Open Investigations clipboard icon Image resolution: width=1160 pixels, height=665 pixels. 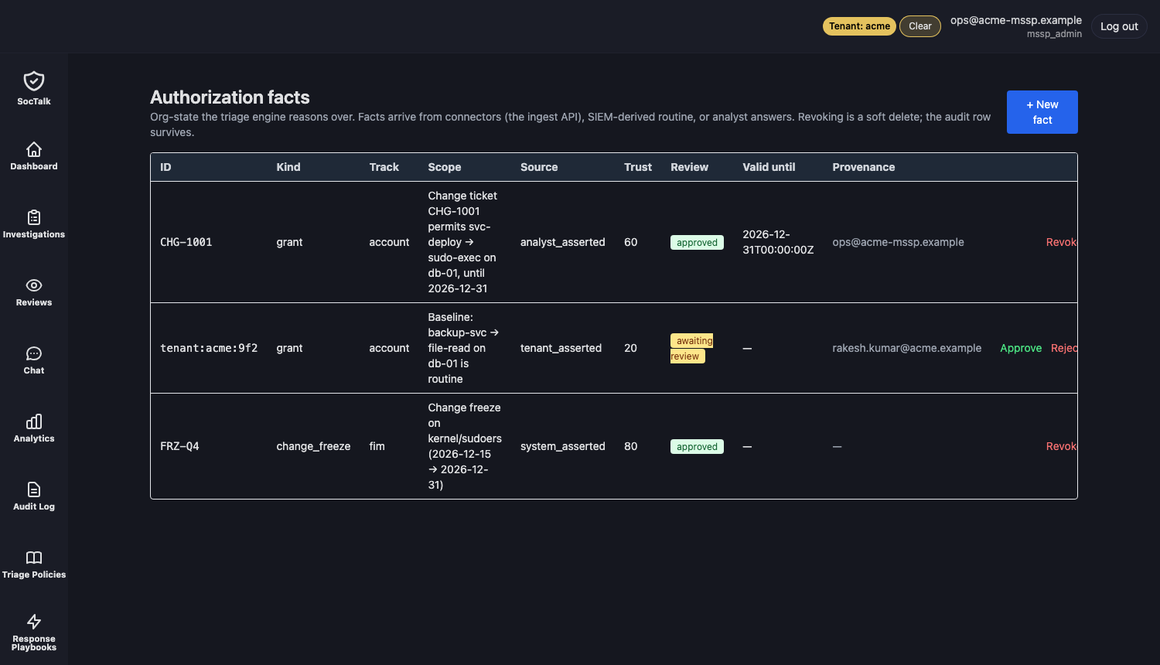coord(34,217)
